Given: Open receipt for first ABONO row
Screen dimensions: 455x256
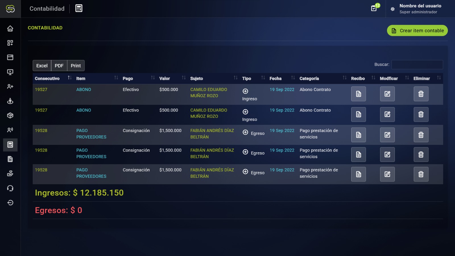Looking at the screenshot, I should tap(358, 94).
